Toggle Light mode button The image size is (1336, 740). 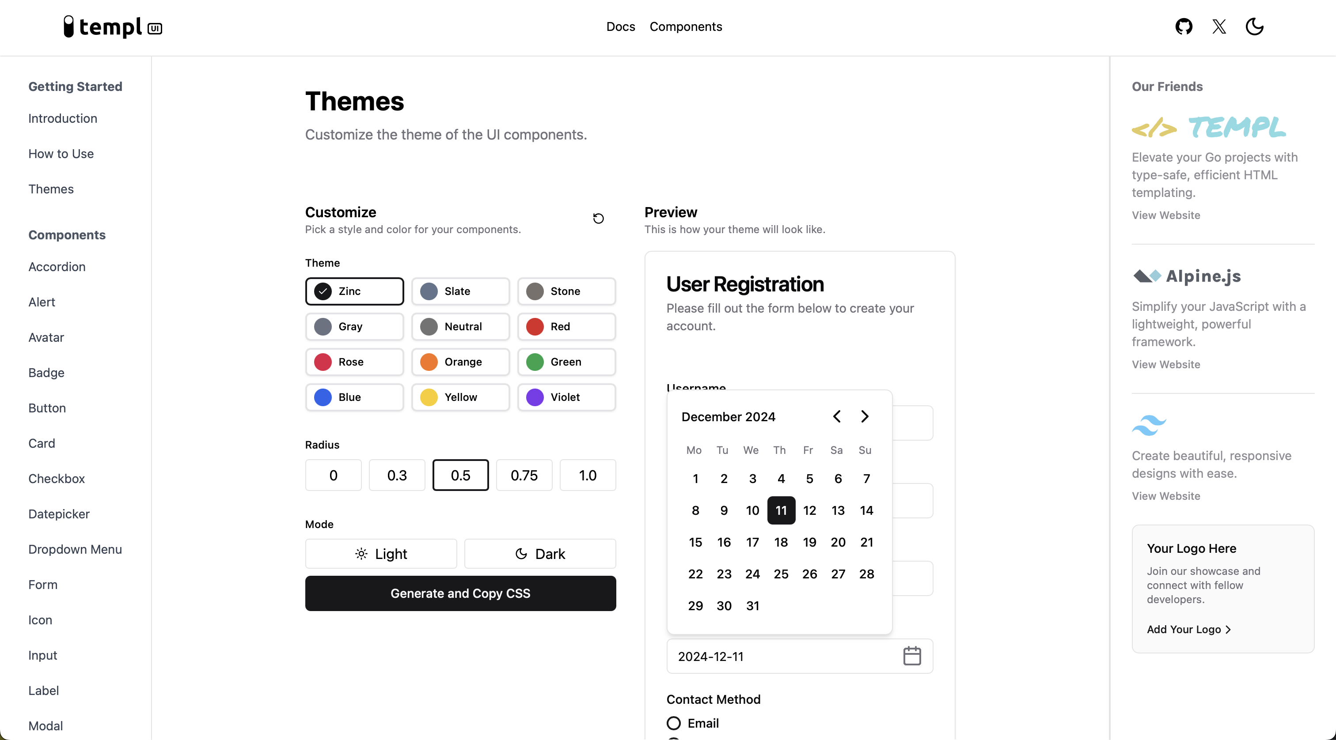click(x=380, y=553)
